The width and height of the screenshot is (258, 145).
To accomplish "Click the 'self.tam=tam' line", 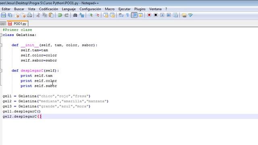I will tap(34, 50).
